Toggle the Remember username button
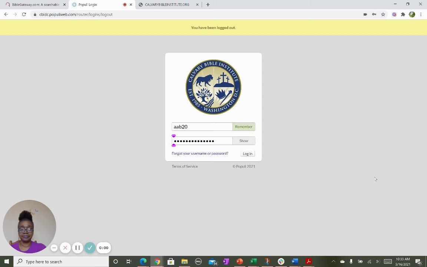This screenshot has height=267, width=427. click(244, 127)
